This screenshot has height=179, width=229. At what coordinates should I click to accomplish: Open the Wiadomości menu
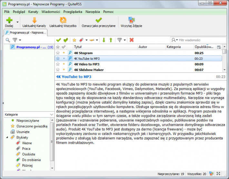(x=51, y=12)
